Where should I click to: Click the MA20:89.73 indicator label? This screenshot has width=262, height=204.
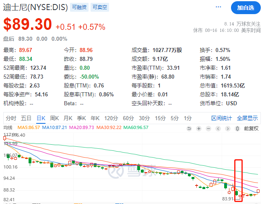[x=82, y=127]
